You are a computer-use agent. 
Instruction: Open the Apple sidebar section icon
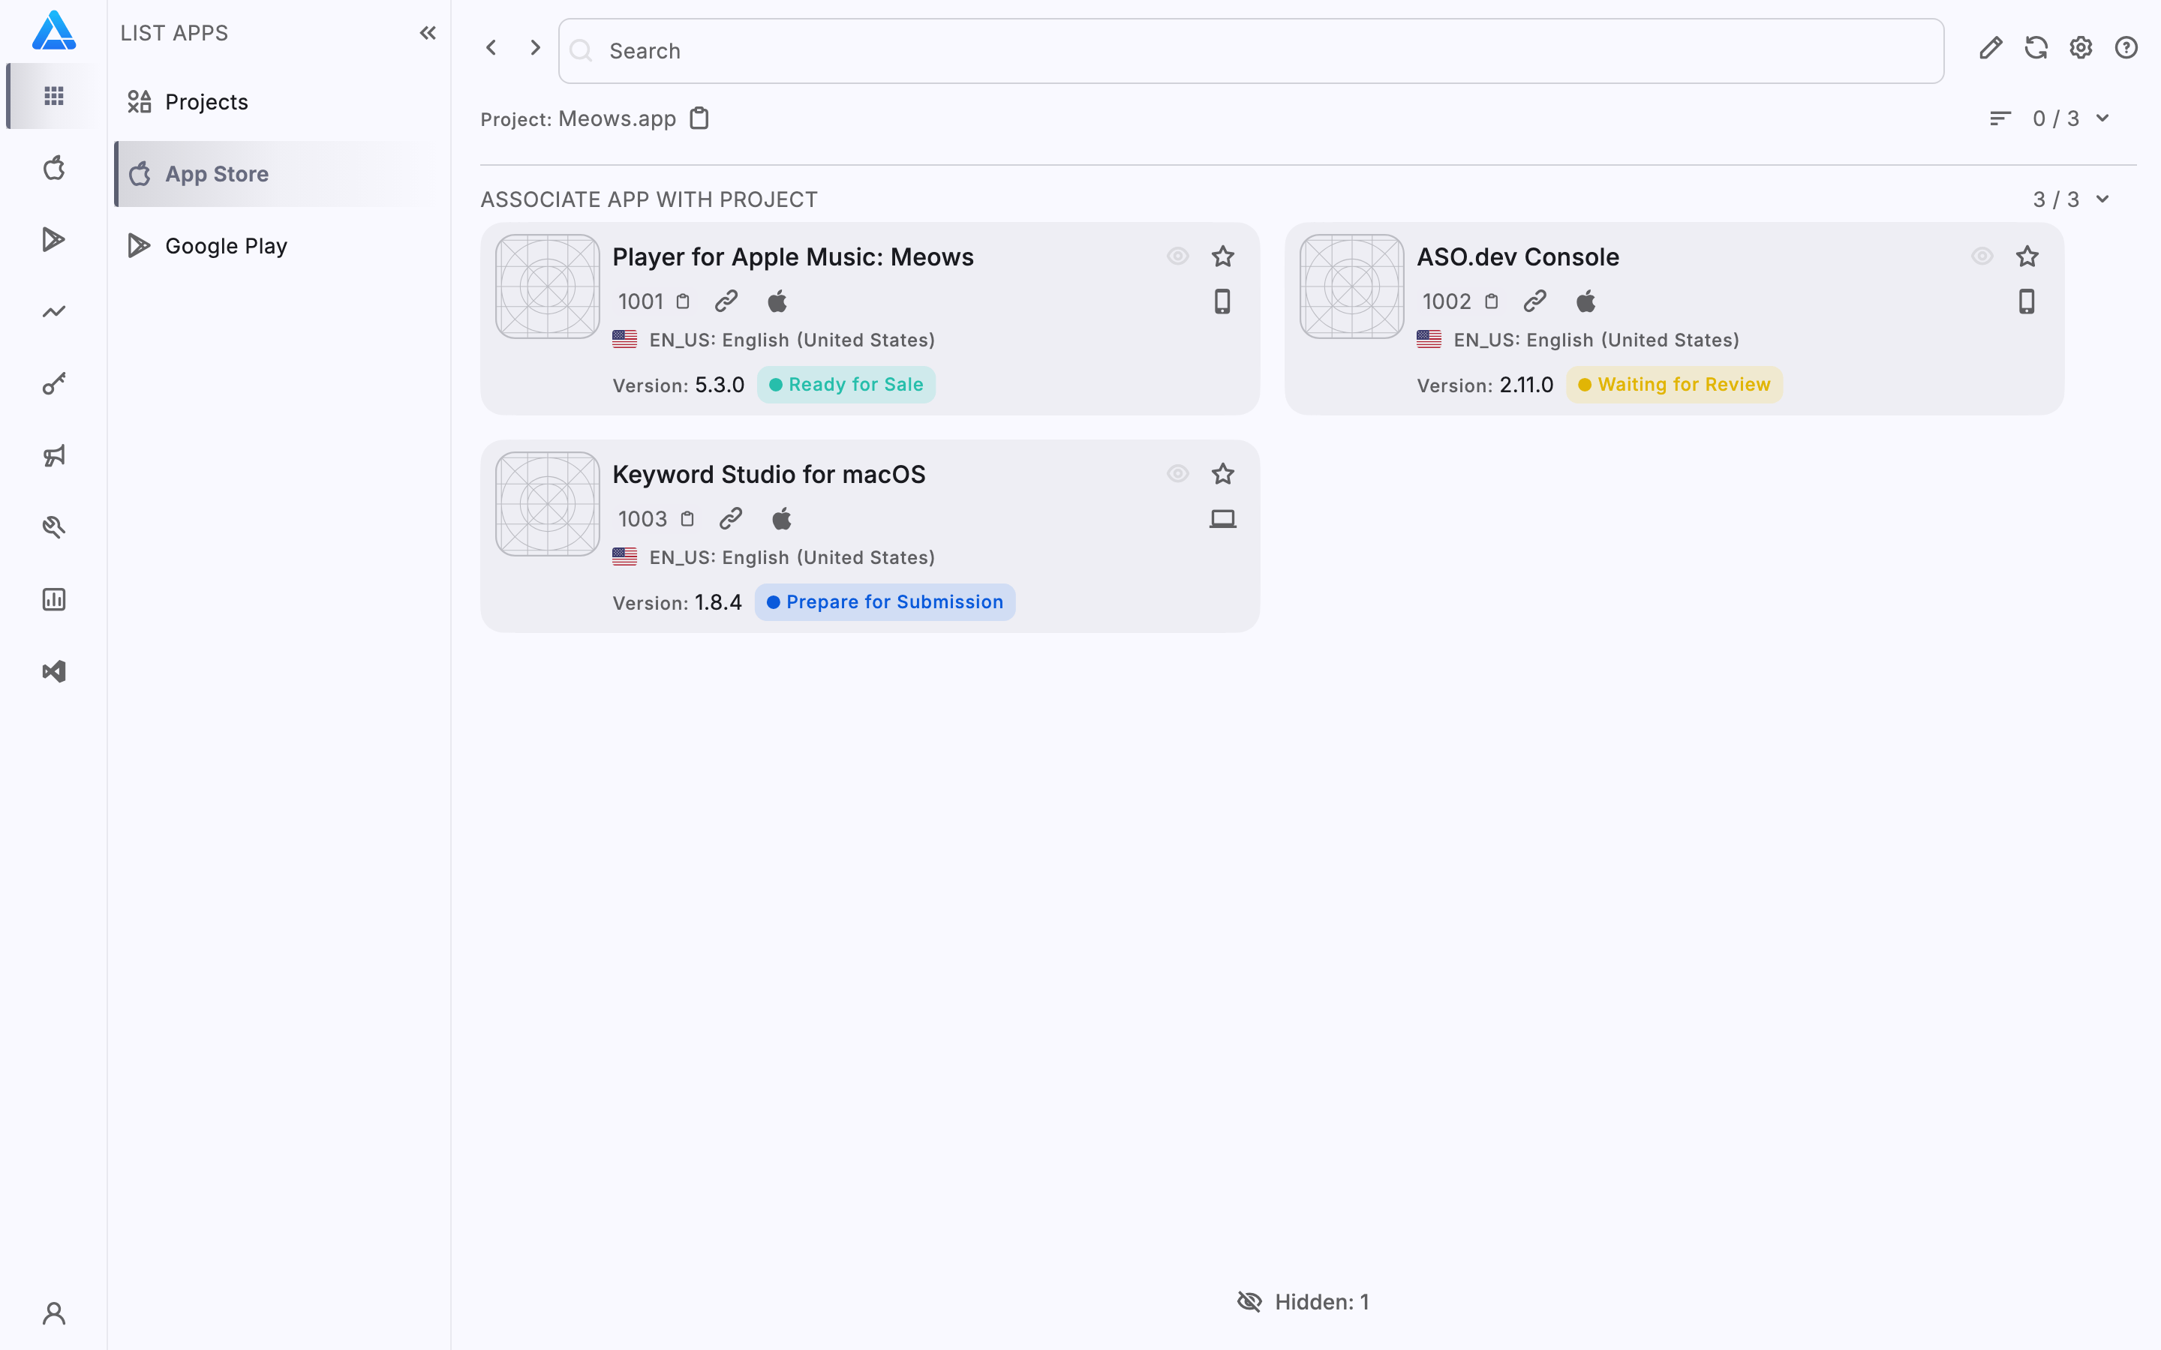click(x=53, y=168)
